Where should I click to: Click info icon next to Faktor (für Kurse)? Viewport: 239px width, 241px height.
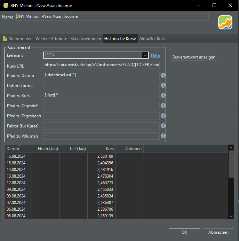pos(163,126)
